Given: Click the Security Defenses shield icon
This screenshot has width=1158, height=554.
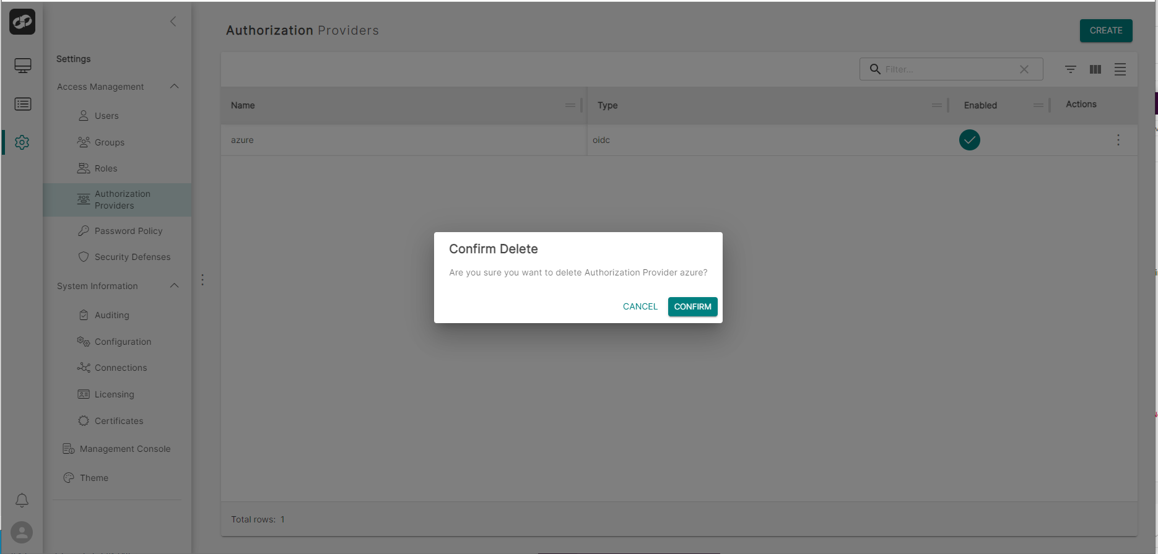Looking at the screenshot, I should (x=84, y=257).
